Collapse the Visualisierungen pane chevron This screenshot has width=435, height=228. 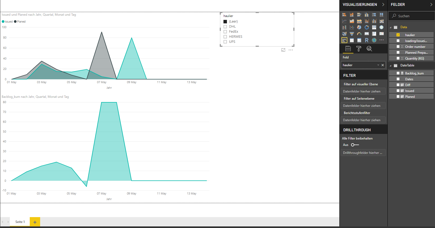click(383, 5)
